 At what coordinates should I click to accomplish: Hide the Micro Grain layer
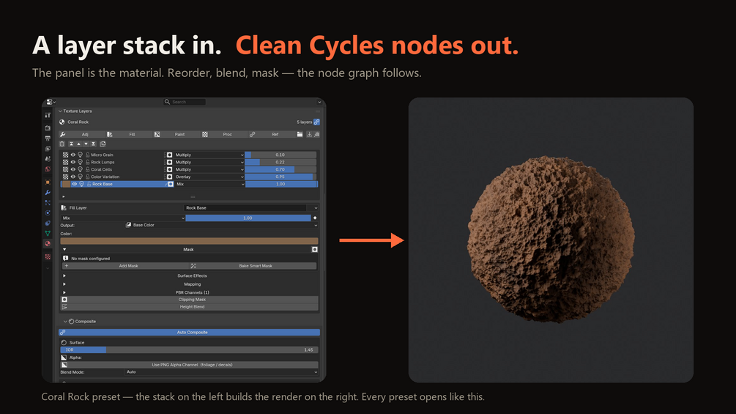(73, 155)
